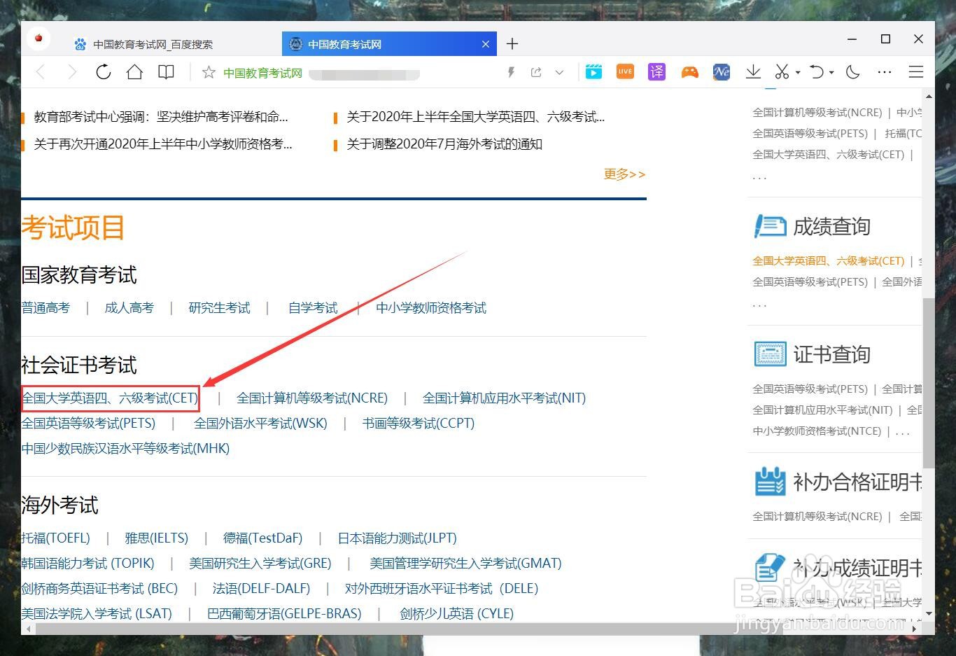The height and width of the screenshot is (656, 956).
Task: Click the 托福(TOEFL) exam link
Action: (x=56, y=538)
